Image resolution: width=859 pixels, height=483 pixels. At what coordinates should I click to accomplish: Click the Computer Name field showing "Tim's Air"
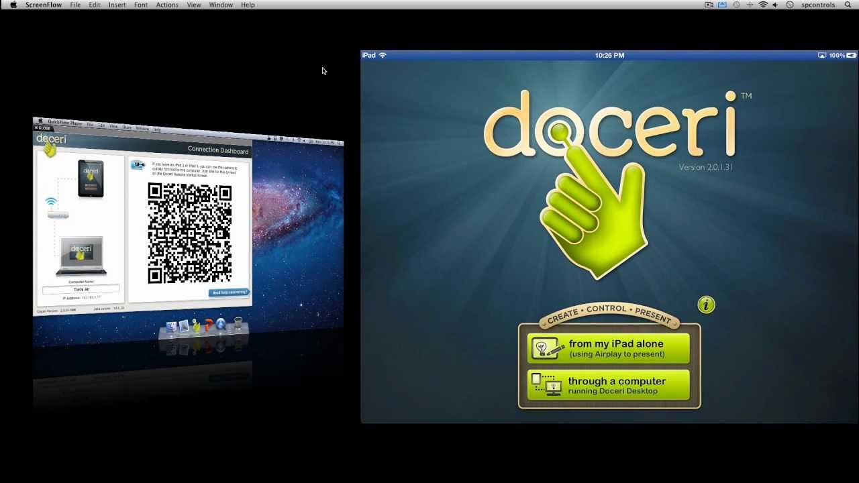point(81,289)
